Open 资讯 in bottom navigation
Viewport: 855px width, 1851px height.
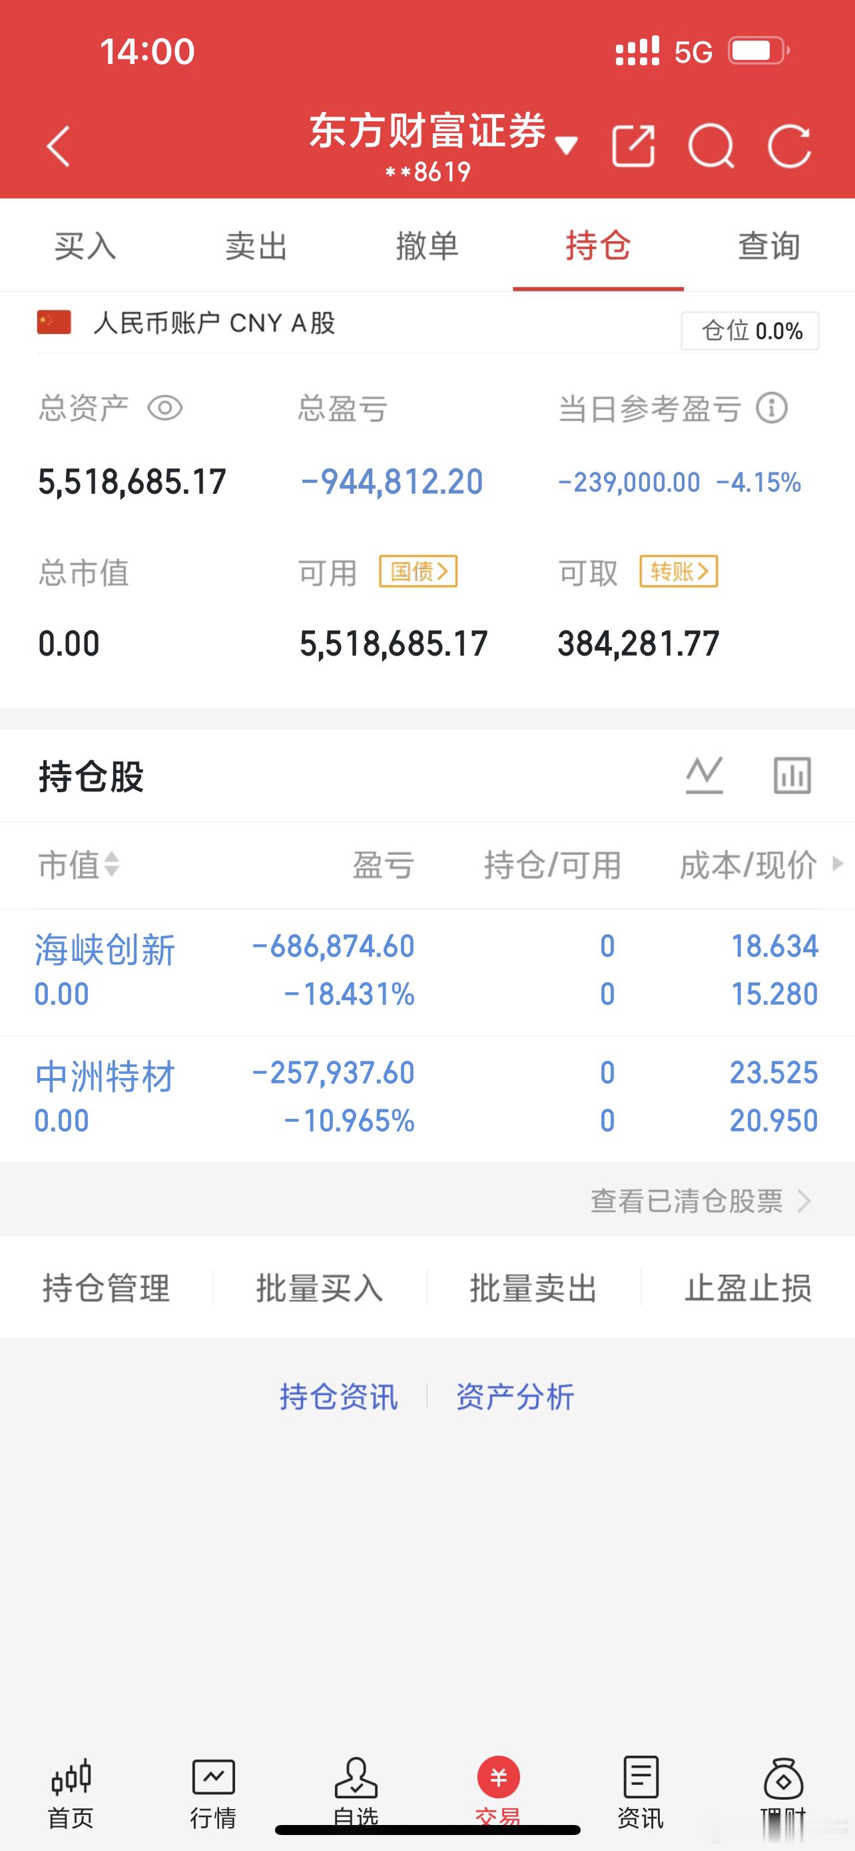[641, 1794]
